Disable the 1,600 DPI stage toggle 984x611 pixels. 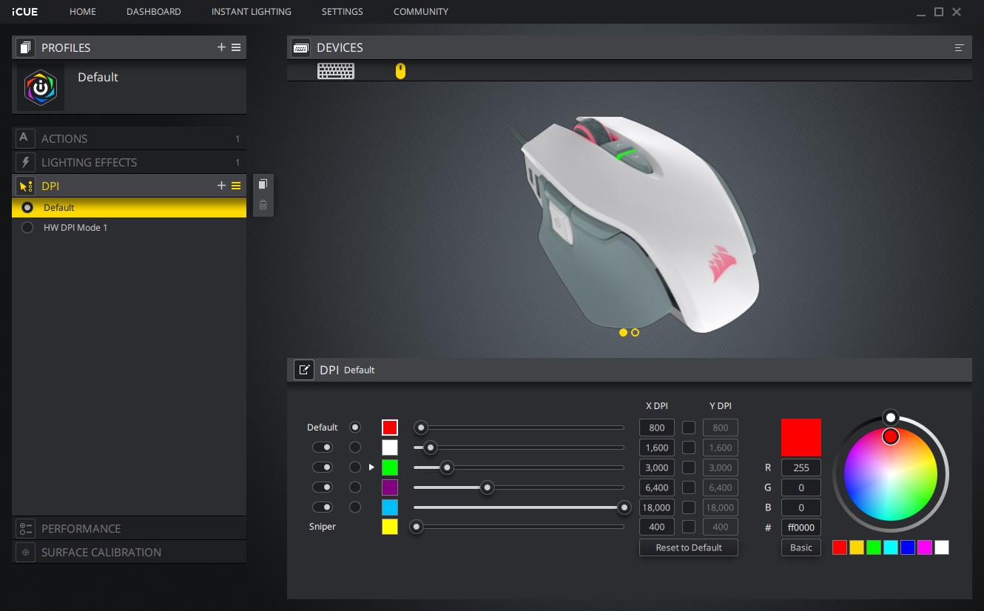323,448
